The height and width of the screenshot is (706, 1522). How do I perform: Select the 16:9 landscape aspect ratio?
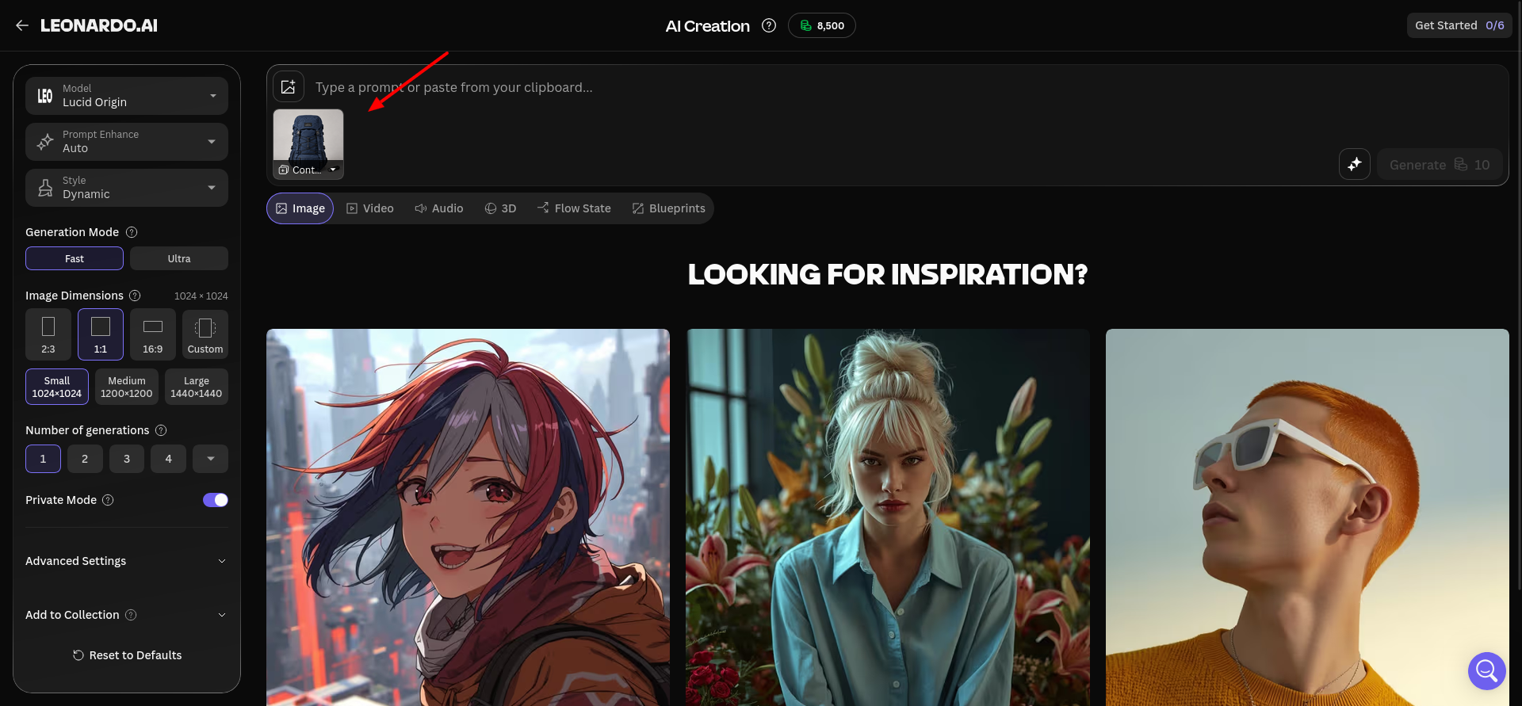point(153,334)
